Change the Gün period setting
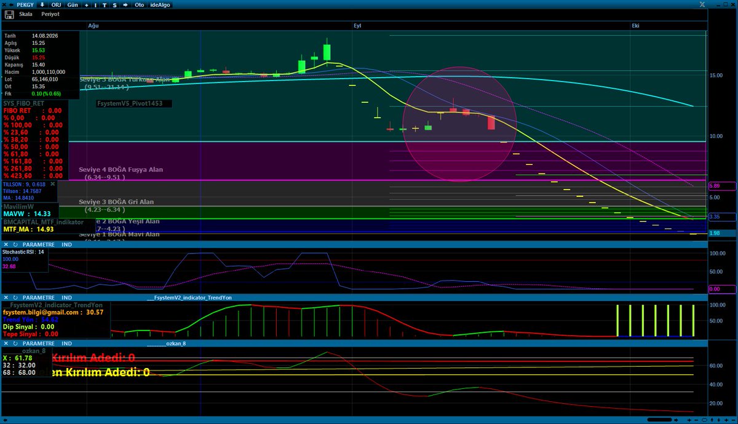This screenshot has width=738, height=424. [73, 4]
